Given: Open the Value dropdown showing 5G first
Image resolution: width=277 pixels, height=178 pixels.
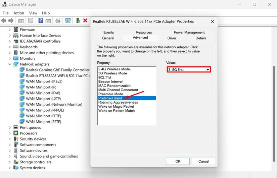Looking at the screenshot, I should [189, 70].
